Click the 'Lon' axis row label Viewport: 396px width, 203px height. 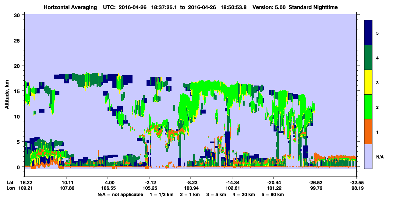pyautogui.click(x=10, y=188)
